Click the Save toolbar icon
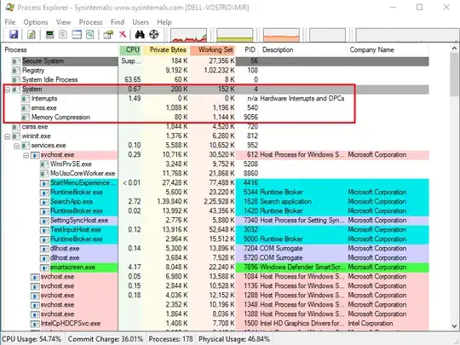 click(14, 35)
